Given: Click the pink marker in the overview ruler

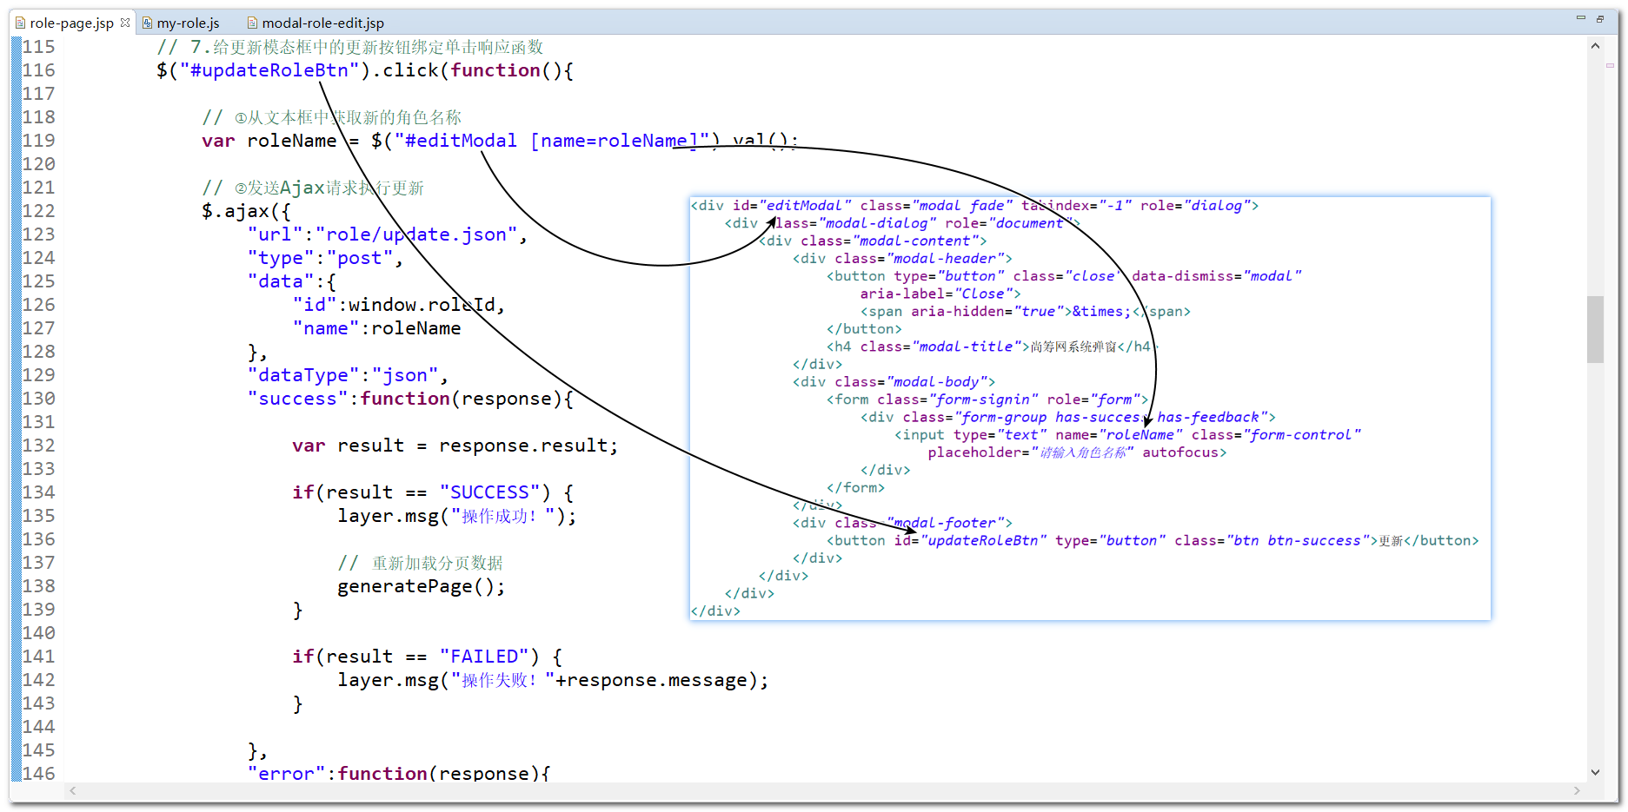Looking at the screenshot, I should 1610,65.
